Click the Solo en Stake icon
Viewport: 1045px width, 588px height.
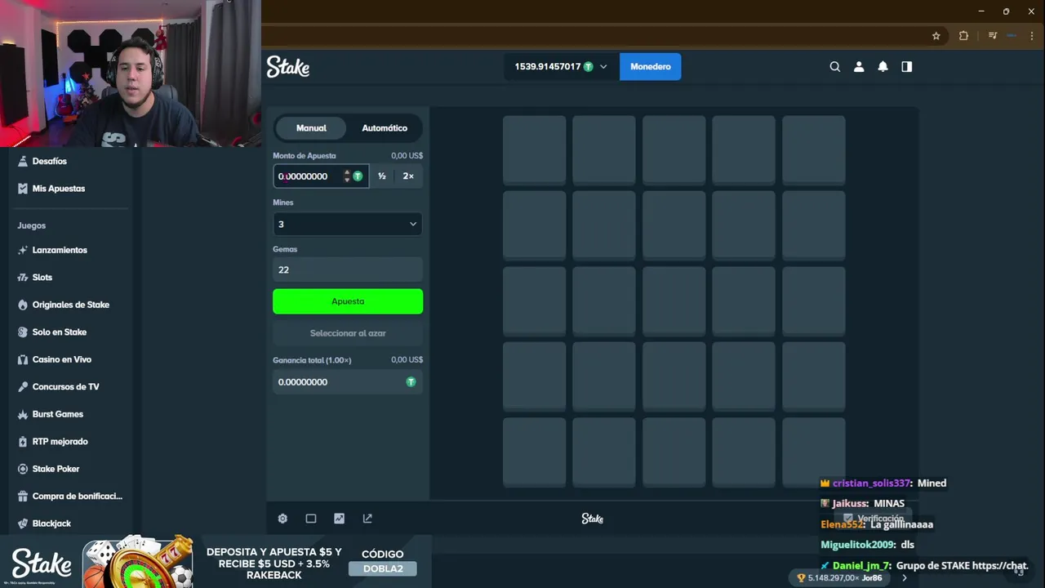(x=23, y=332)
